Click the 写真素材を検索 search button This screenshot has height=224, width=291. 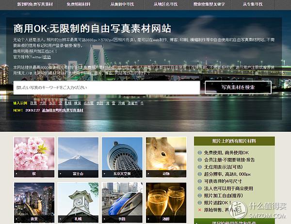[238, 87]
